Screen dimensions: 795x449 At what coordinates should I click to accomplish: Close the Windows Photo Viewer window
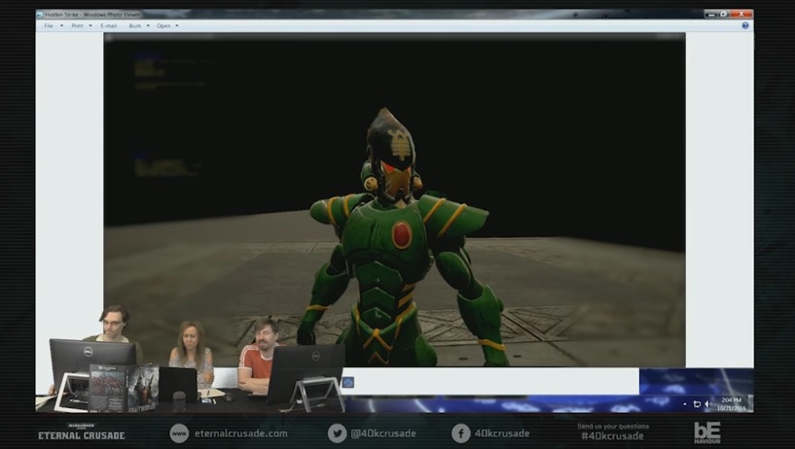[741, 15]
